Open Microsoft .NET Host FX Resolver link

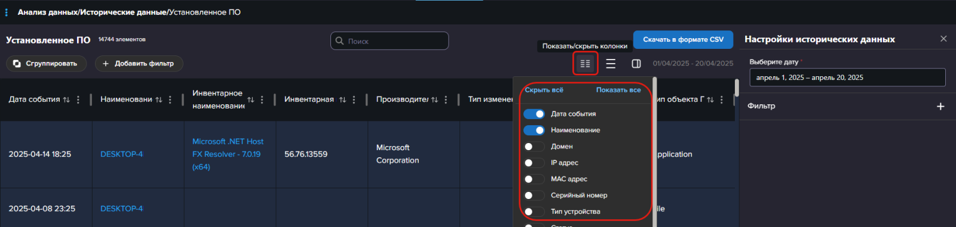[x=228, y=154]
